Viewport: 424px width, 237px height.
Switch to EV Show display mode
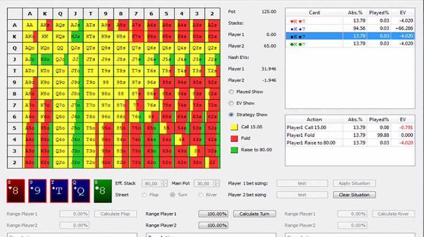(x=232, y=103)
